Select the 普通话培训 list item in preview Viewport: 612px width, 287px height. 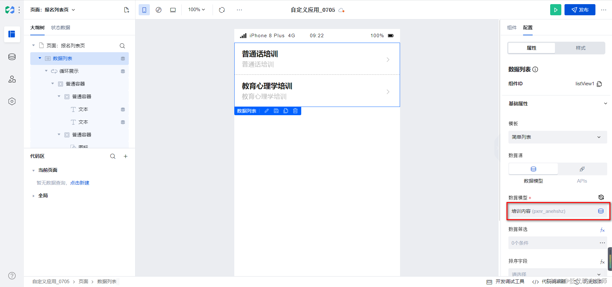[x=317, y=59]
